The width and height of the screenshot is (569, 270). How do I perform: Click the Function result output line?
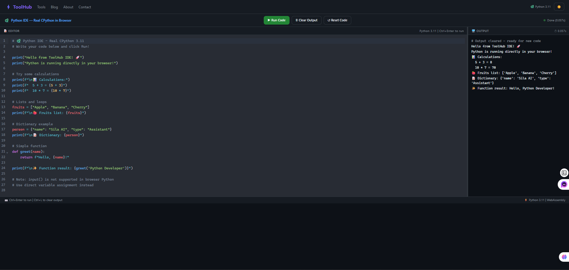pyautogui.click(x=513, y=89)
